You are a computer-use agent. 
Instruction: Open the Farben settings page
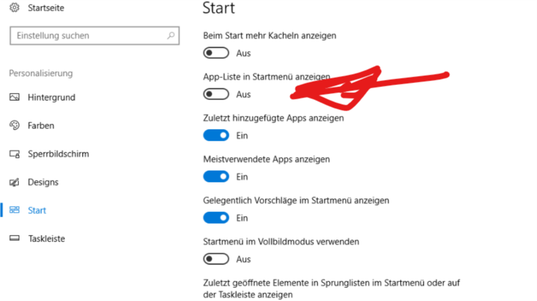coord(41,126)
